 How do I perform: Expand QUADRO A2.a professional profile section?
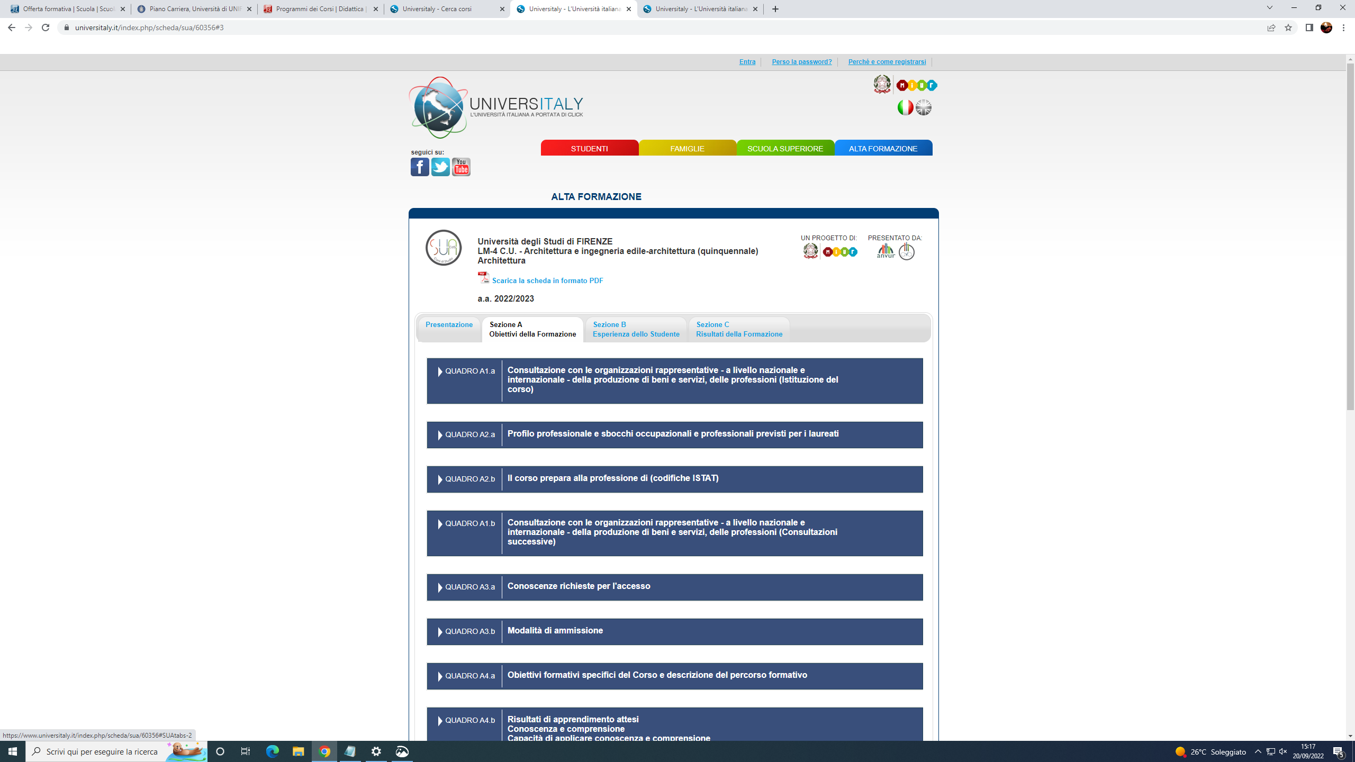tap(675, 435)
